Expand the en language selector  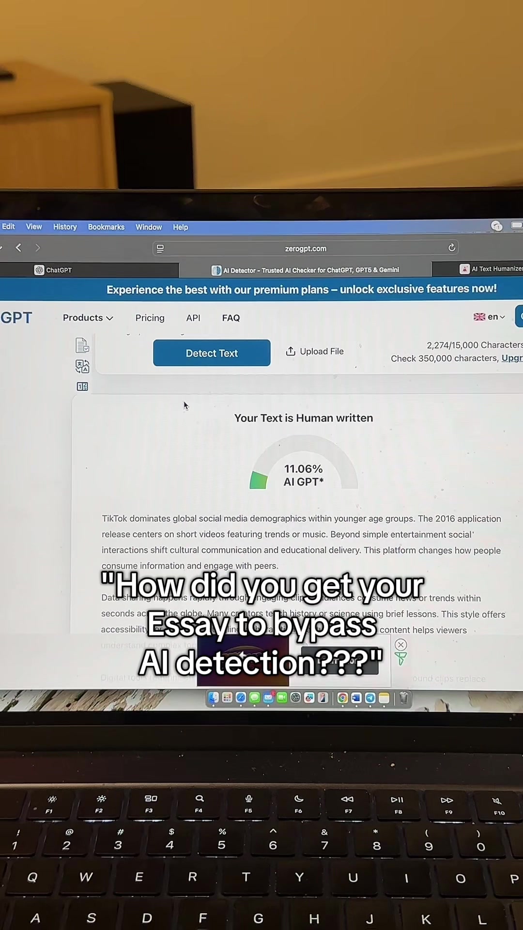(x=489, y=316)
